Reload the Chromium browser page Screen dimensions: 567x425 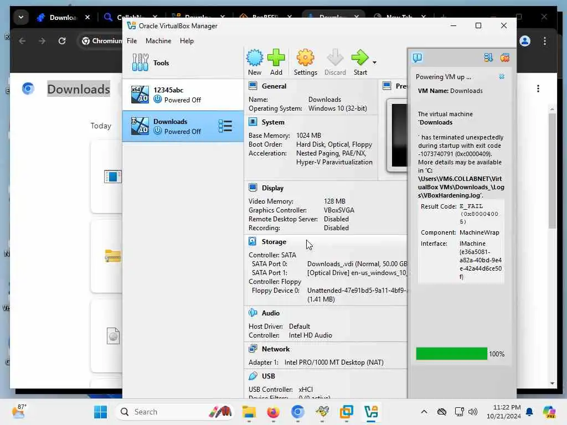coord(62,41)
